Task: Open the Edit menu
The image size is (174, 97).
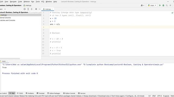Action: pos(2,2)
